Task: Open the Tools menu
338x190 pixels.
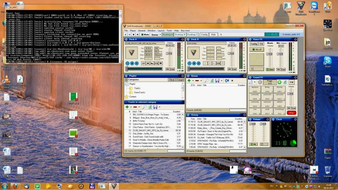Action: [x=169, y=31]
